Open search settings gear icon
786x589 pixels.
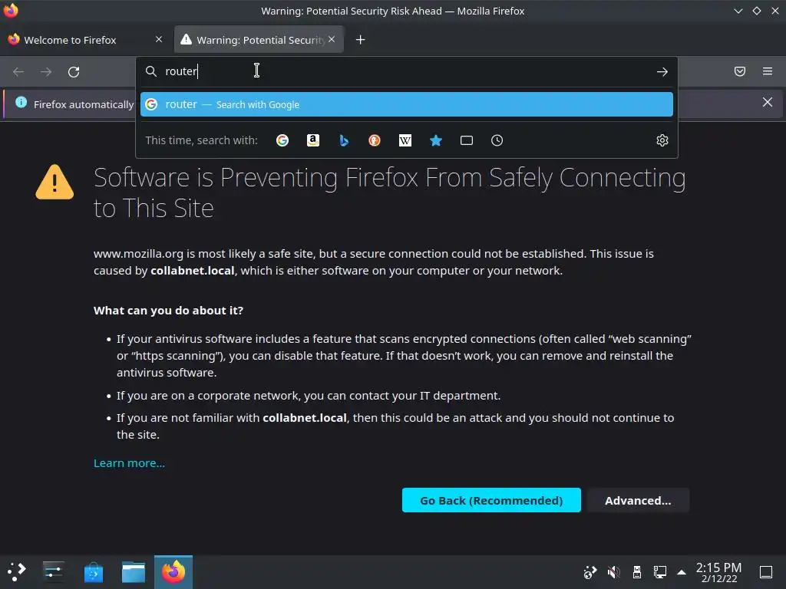point(662,140)
